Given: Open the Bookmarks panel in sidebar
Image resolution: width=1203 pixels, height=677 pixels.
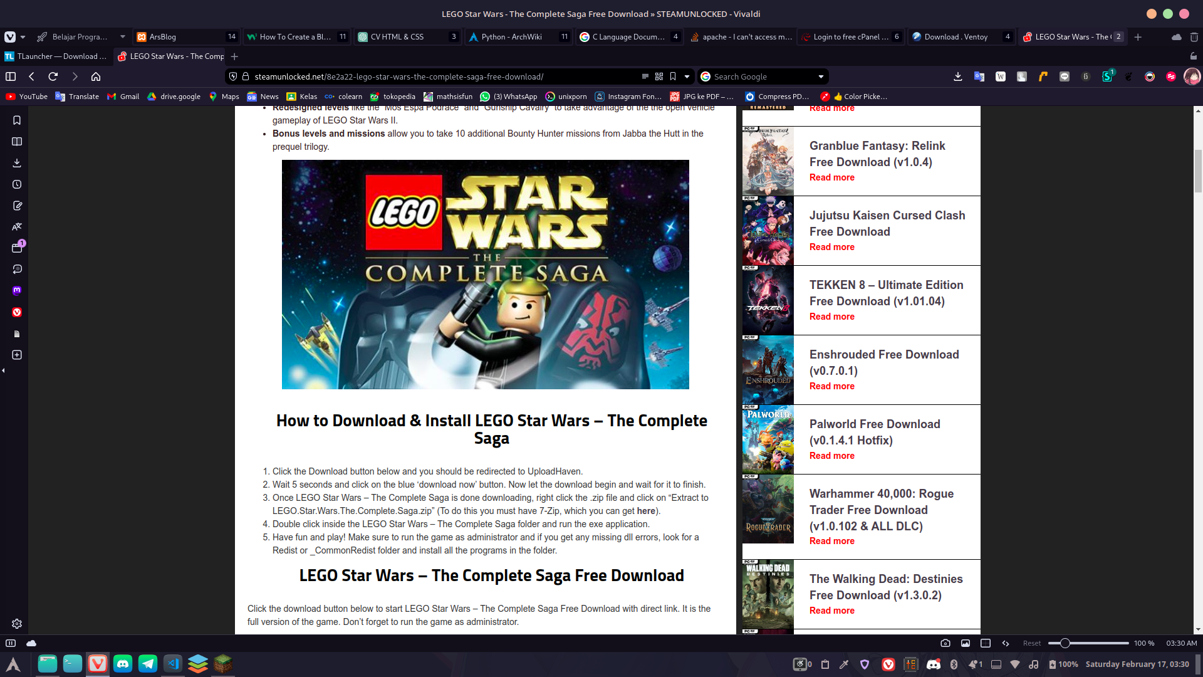Looking at the screenshot, I should [17, 120].
